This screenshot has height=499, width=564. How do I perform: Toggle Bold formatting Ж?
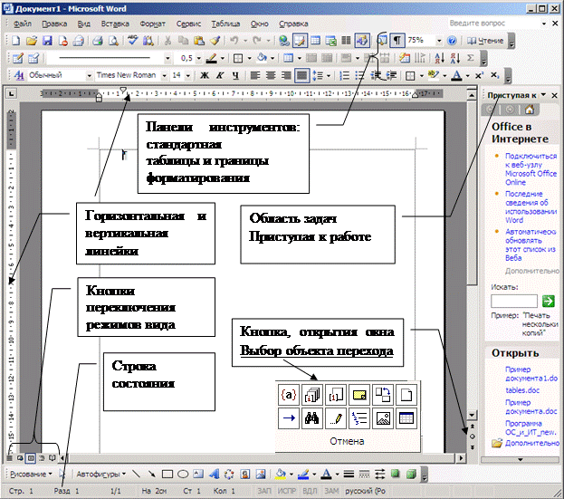(x=205, y=75)
